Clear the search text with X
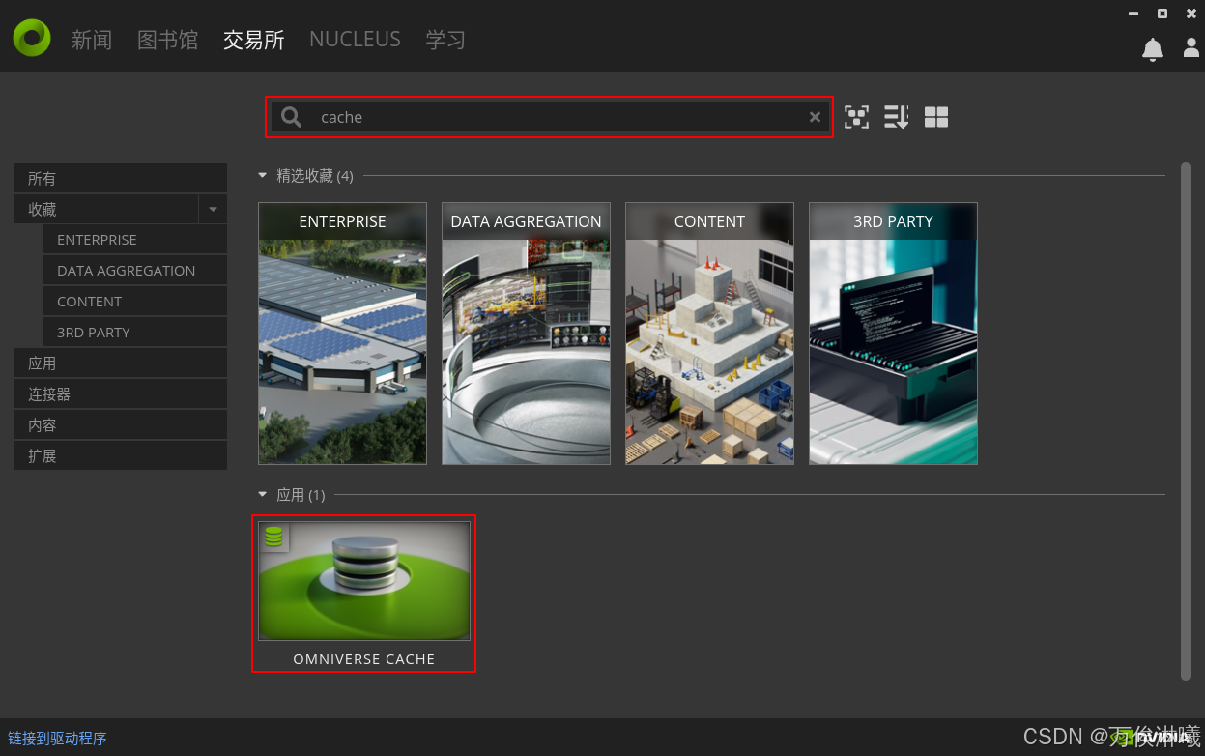The image size is (1205, 756). tap(815, 117)
